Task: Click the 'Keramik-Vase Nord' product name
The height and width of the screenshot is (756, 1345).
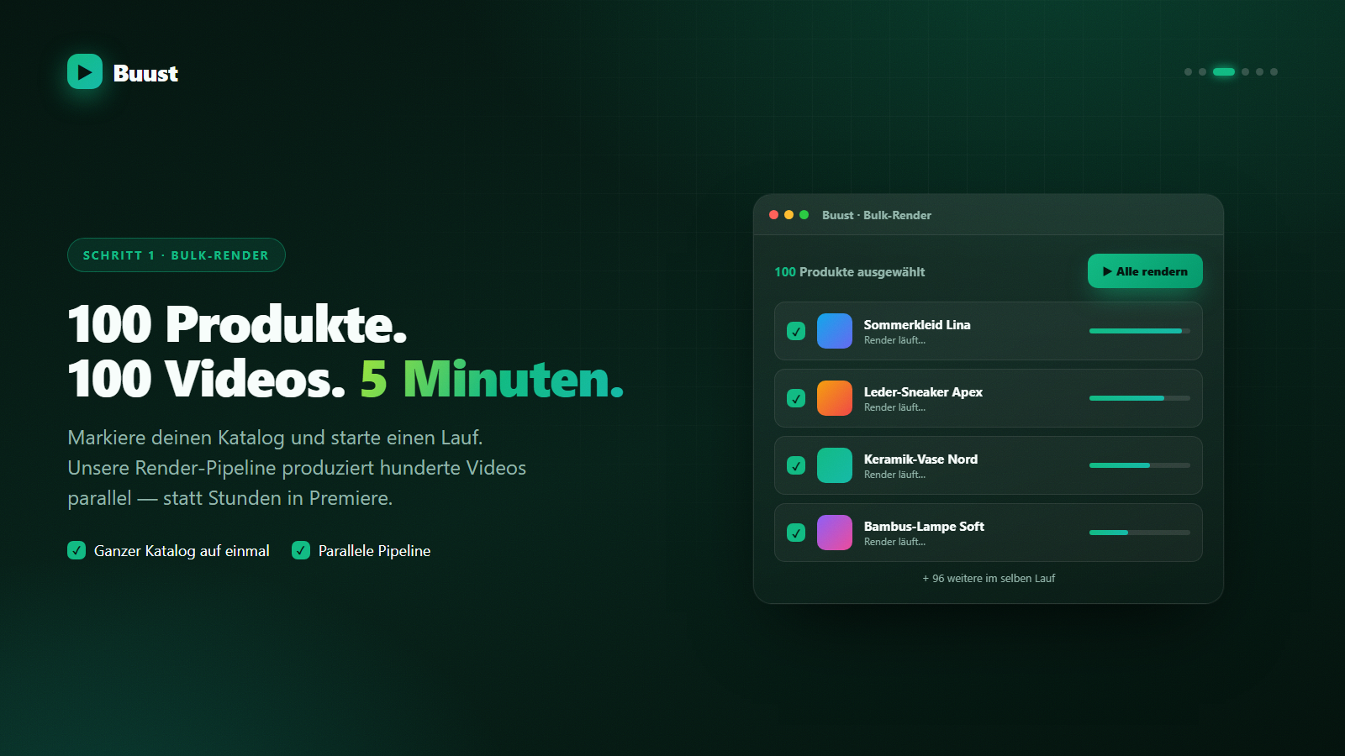Action: [x=920, y=459]
